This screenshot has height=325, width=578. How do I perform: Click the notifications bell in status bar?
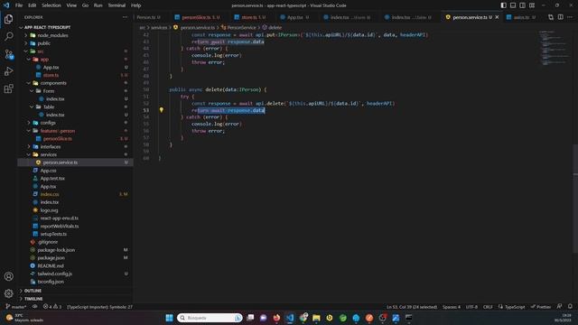(x=570, y=307)
